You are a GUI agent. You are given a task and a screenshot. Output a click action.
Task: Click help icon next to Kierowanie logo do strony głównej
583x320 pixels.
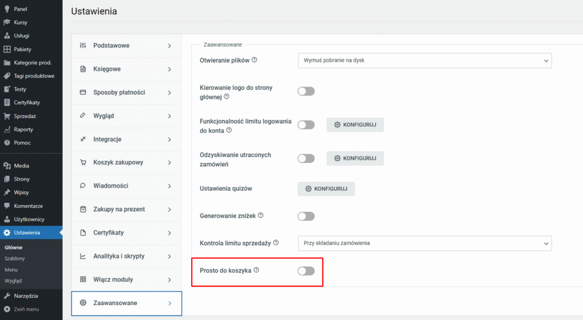pyautogui.click(x=227, y=97)
